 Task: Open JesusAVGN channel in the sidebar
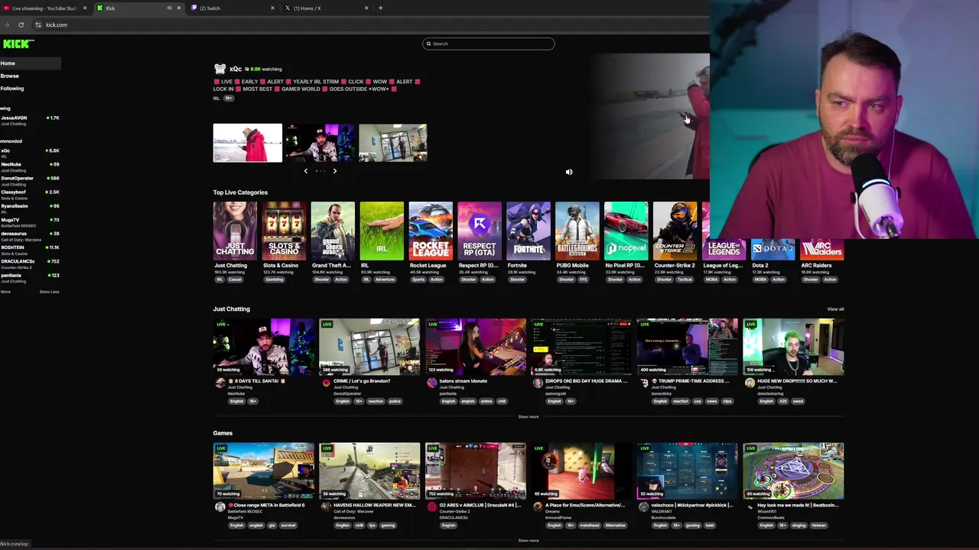click(31, 120)
